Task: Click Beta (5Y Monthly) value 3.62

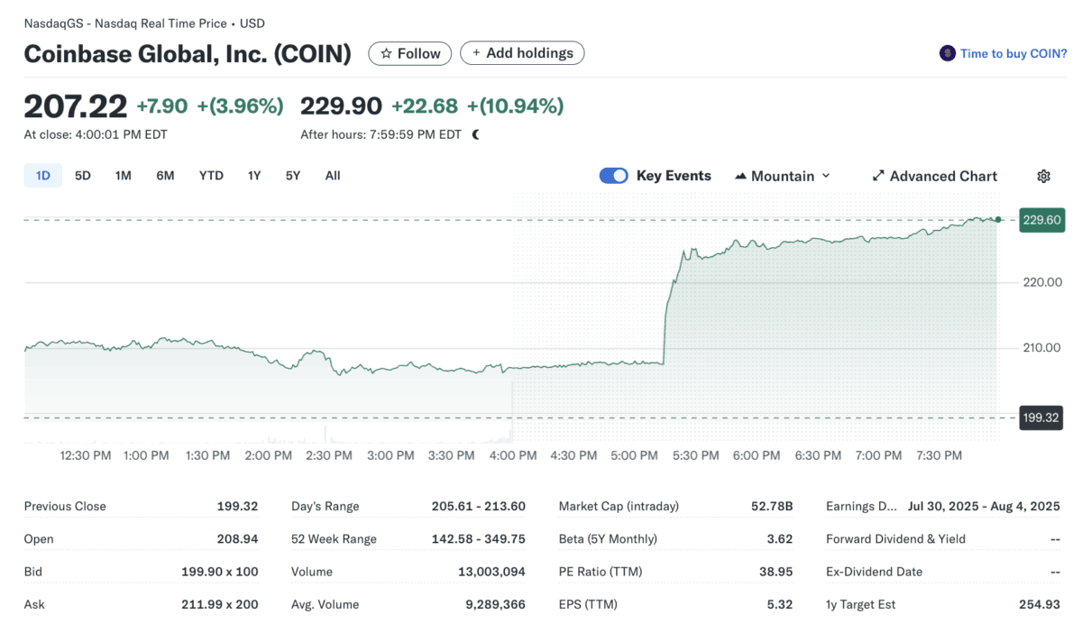Action: pos(780,539)
